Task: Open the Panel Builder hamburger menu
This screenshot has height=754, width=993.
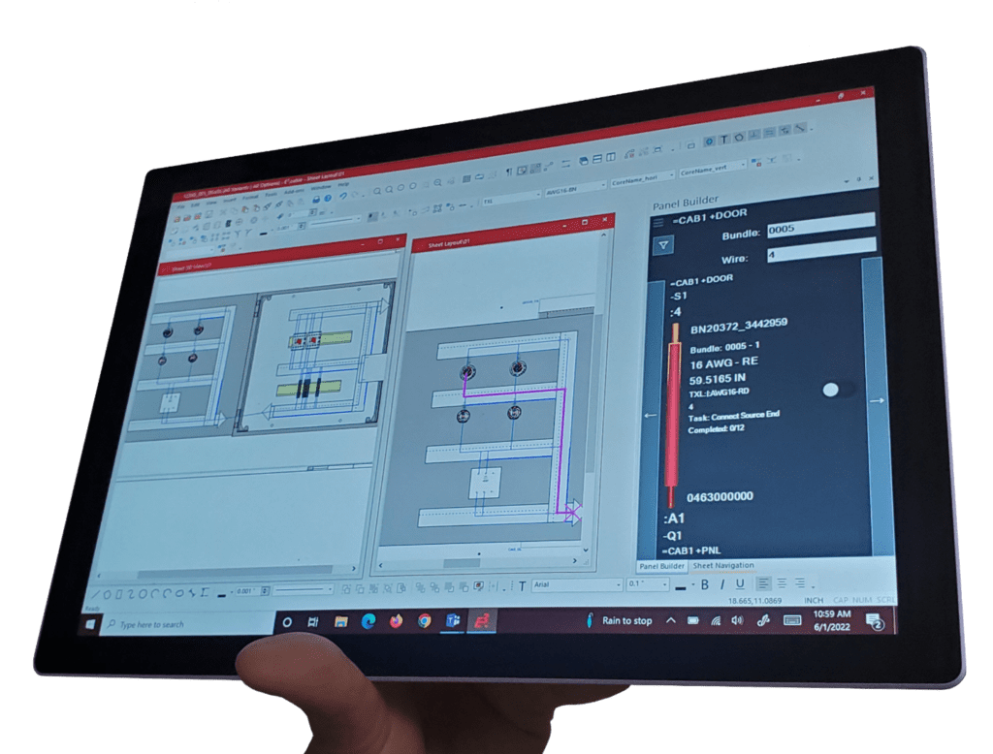Action: coord(658,224)
